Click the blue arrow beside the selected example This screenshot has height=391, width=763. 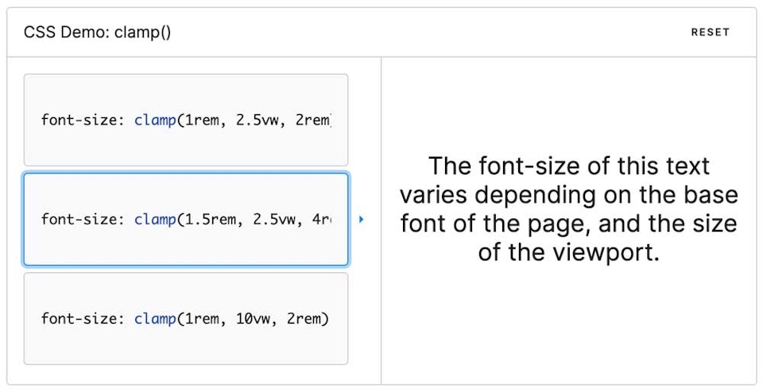point(361,219)
